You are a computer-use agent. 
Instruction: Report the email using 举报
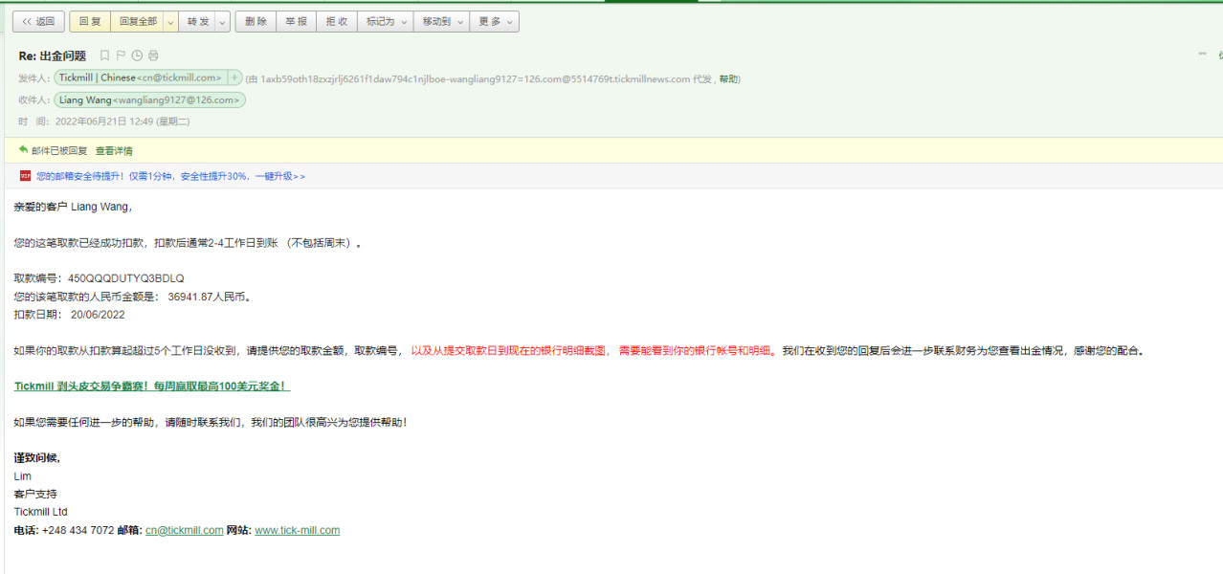coord(296,21)
